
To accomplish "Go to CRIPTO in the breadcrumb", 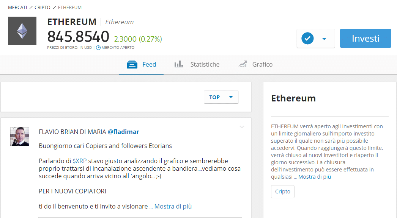I will click(x=42, y=8).
